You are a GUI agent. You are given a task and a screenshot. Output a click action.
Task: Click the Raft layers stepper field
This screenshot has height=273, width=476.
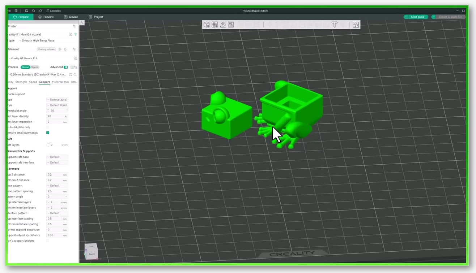[x=57, y=145]
